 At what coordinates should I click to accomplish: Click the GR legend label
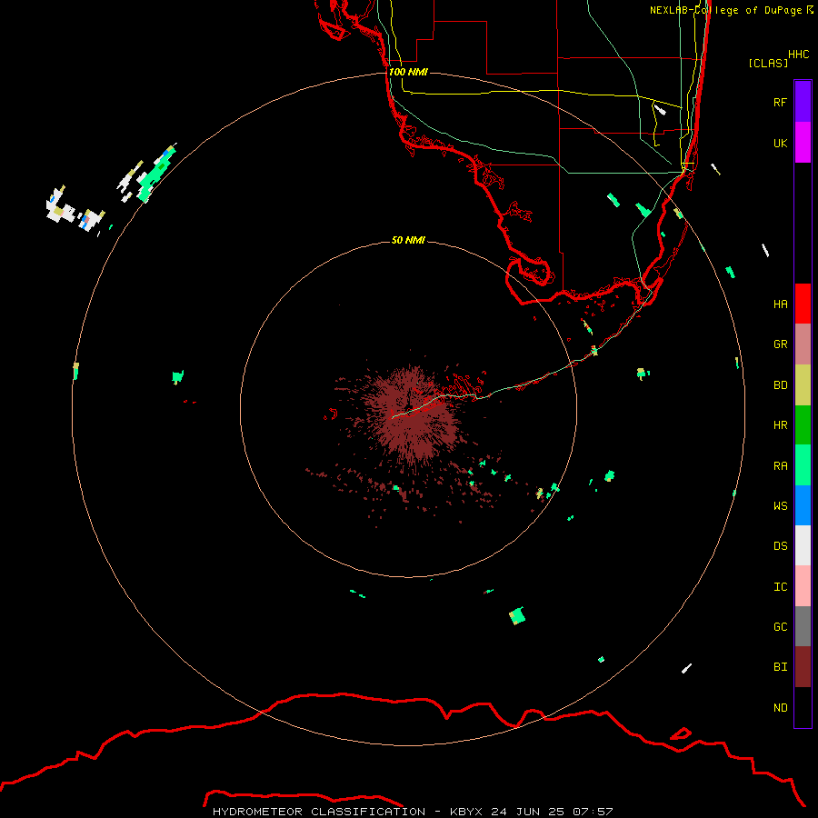(780, 344)
